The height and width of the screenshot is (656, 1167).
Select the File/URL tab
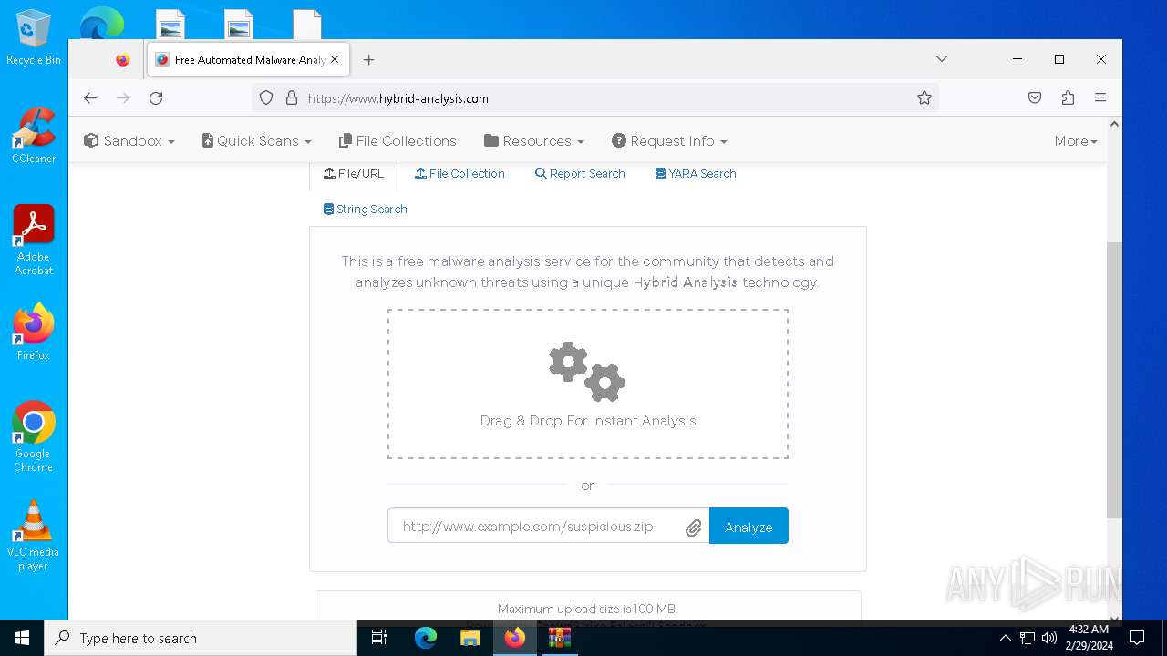pyautogui.click(x=354, y=174)
